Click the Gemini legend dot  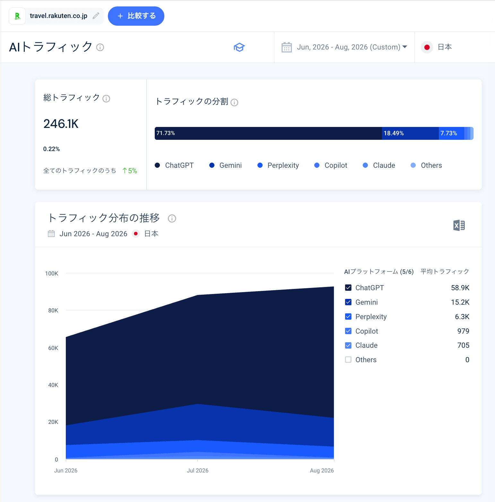[x=212, y=165]
